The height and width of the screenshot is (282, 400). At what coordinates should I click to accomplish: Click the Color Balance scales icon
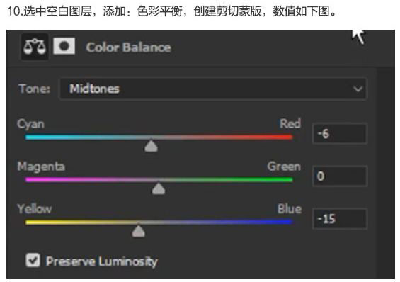pos(35,47)
